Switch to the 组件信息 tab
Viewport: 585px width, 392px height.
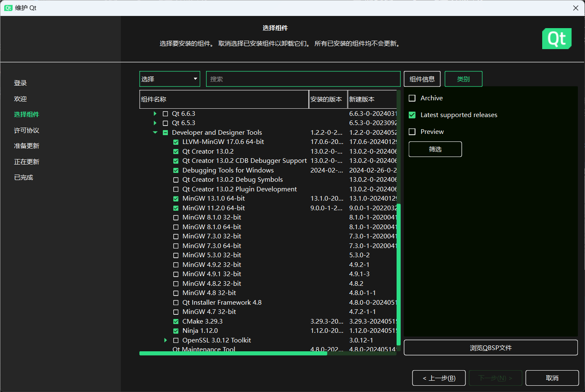tap(422, 78)
